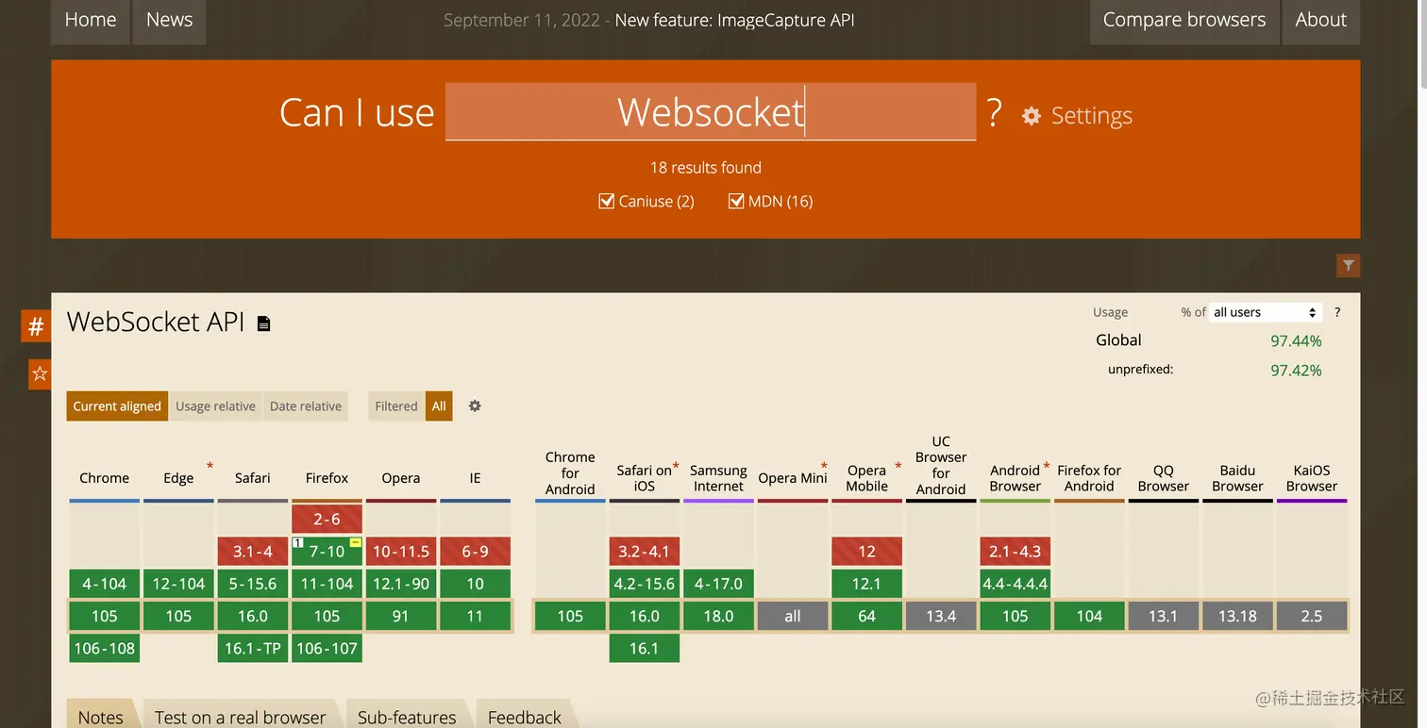Select Opera Mobile 12 cell
1427x728 pixels.
coord(867,552)
